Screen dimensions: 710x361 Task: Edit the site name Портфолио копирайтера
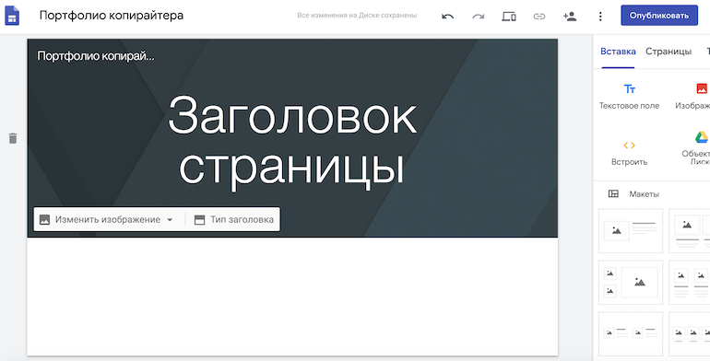tap(112, 16)
